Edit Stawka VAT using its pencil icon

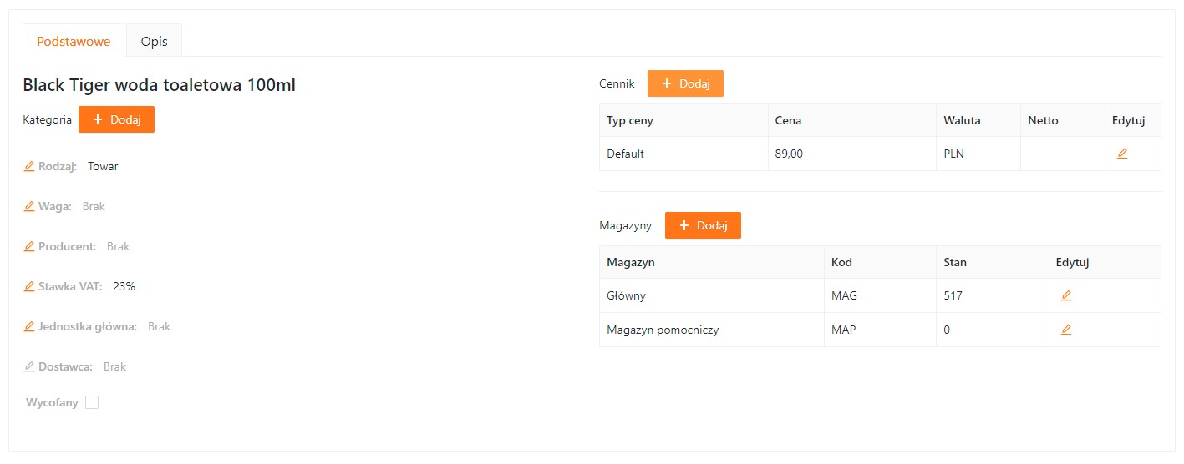[x=29, y=286]
